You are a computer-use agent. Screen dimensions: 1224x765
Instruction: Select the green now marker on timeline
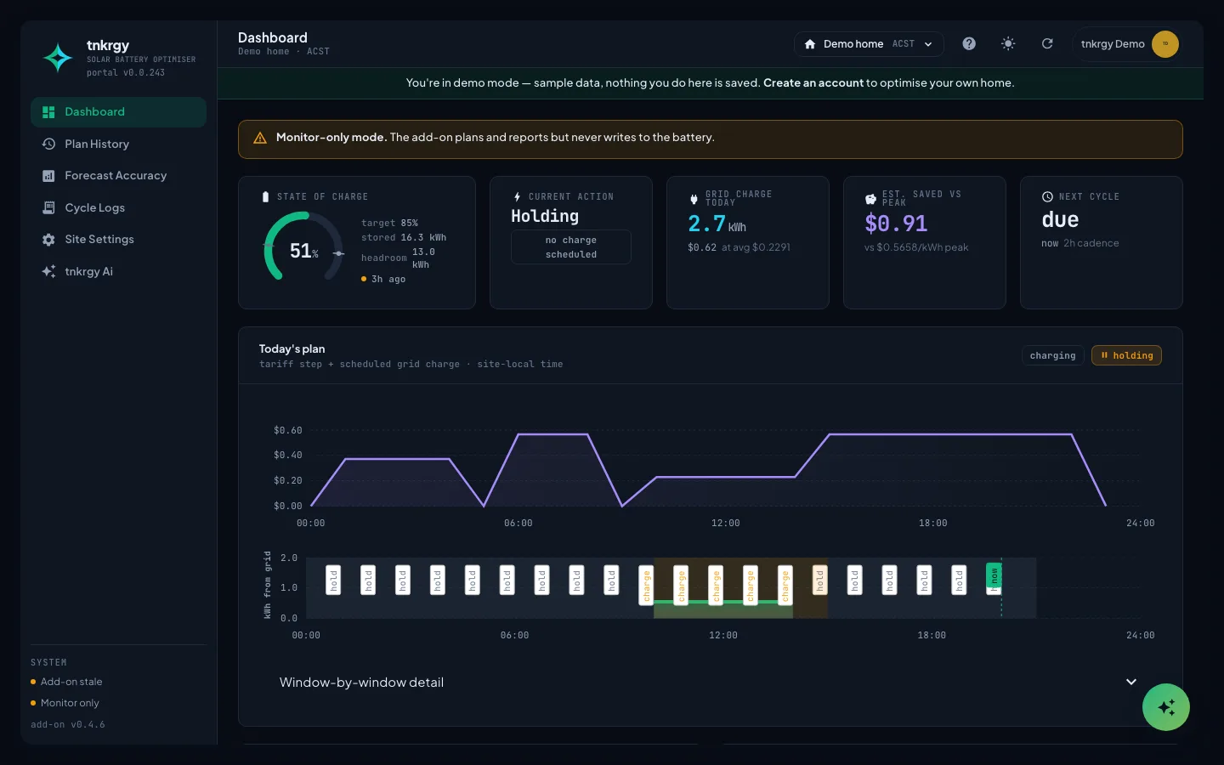point(993,577)
